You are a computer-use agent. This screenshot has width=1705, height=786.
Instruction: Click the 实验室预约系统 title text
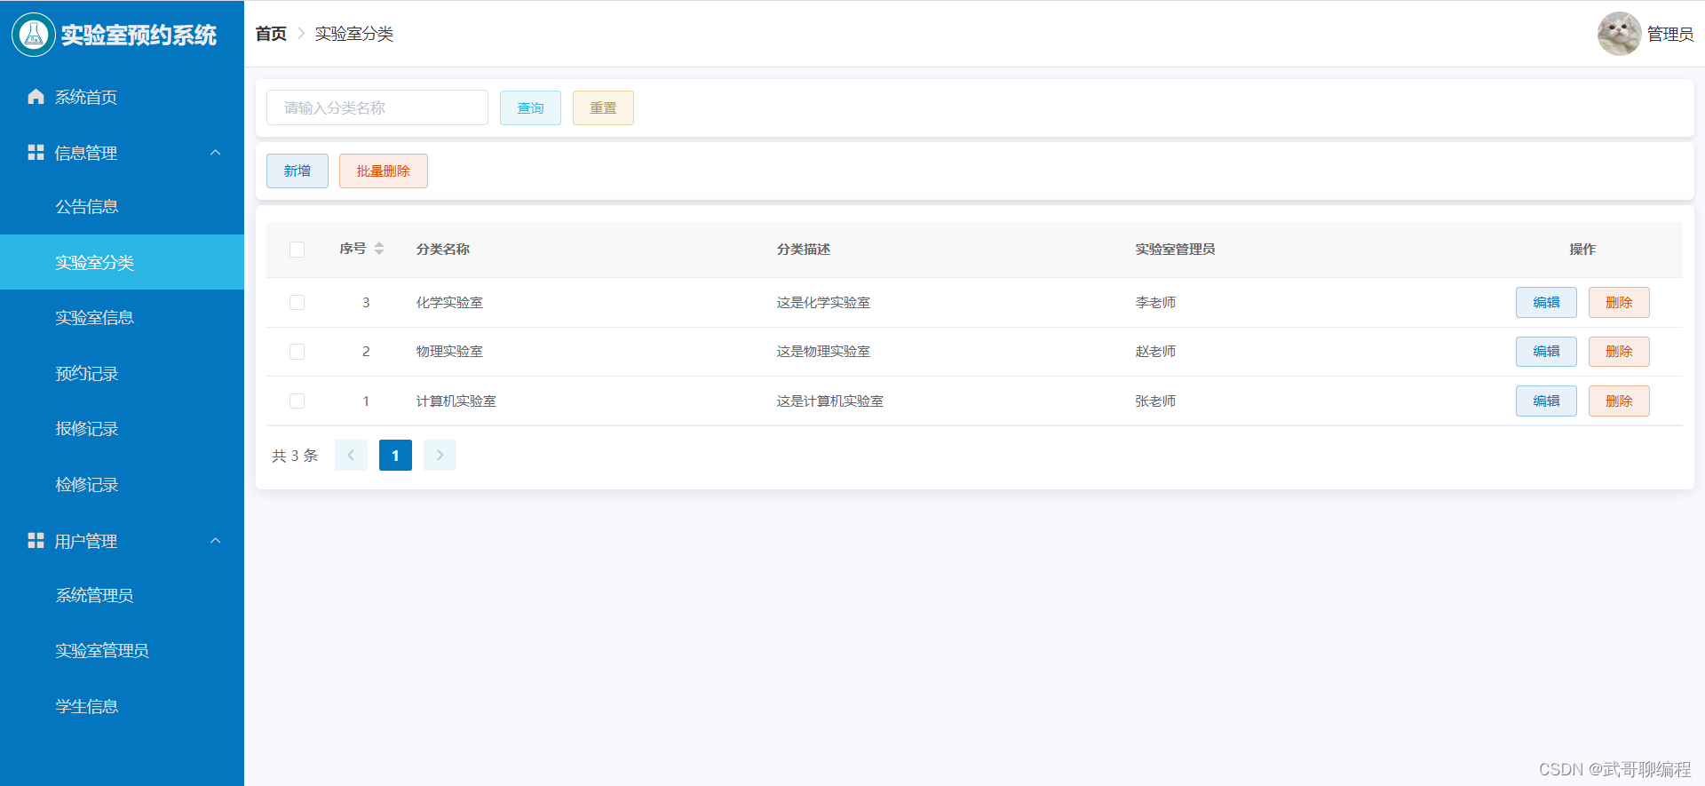(139, 35)
